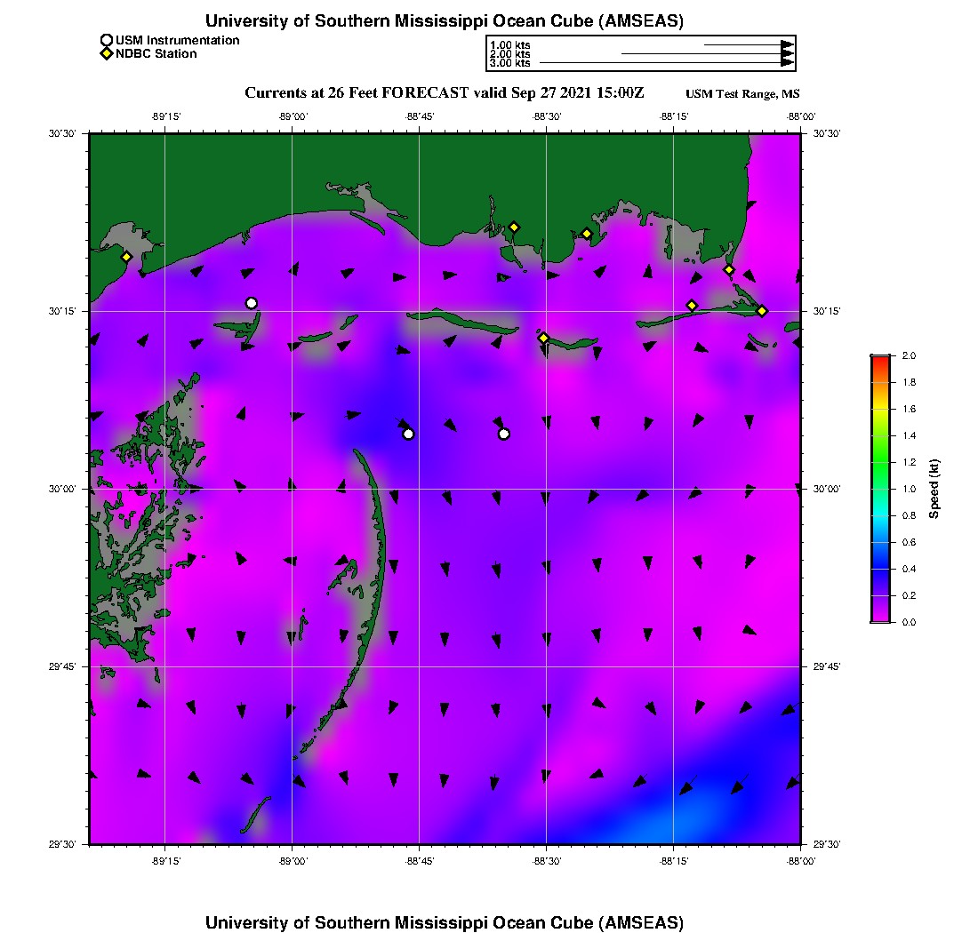Select the western central white USM instrument circle
Image resolution: width=978 pixels, height=933 pixels.
point(408,434)
